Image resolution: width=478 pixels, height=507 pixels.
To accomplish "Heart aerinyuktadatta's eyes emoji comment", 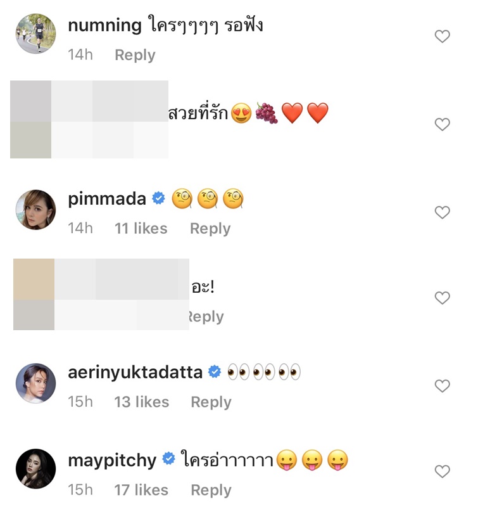I will tap(442, 386).
